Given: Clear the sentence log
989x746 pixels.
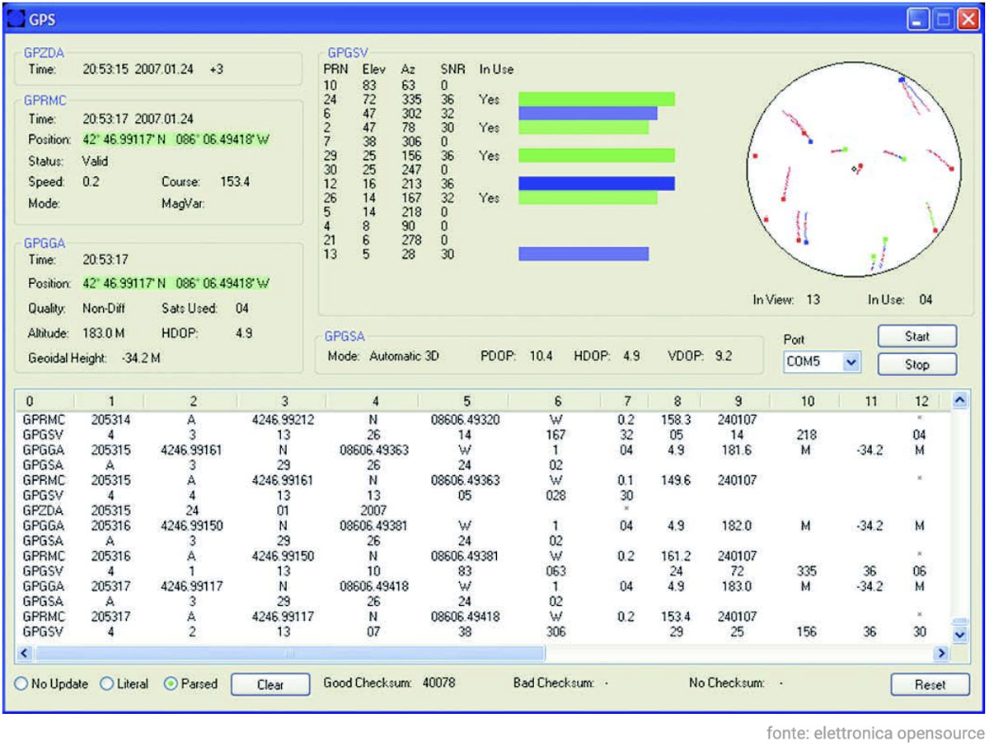Looking at the screenshot, I should point(270,684).
